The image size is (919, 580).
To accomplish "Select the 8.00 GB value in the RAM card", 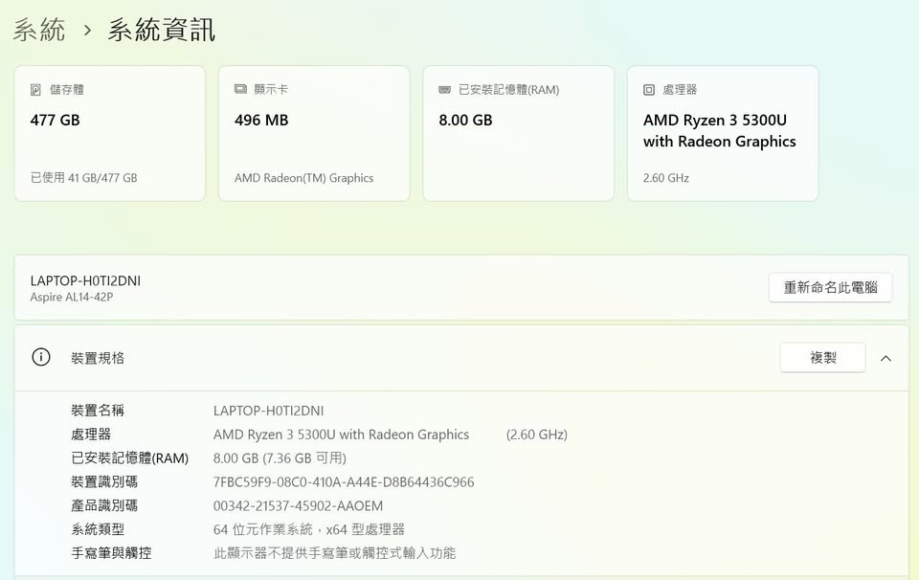I will click(465, 121).
